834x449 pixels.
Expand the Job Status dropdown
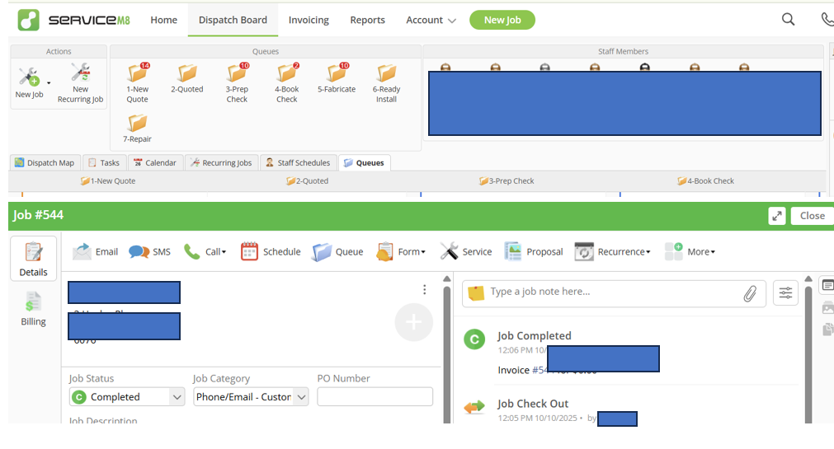click(x=127, y=397)
